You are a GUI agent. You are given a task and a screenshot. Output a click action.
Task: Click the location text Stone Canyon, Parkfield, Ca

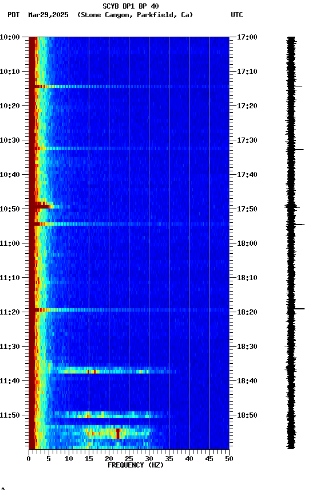(x=135, y=15)
